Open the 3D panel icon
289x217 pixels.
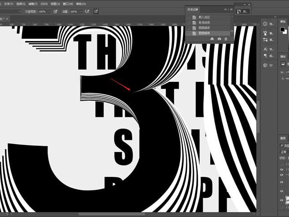[265, 65]
